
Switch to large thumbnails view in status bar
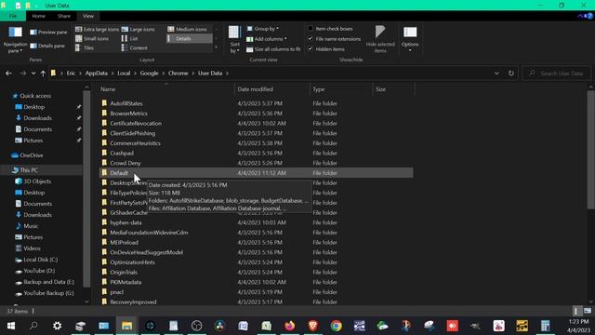[588, 311]
